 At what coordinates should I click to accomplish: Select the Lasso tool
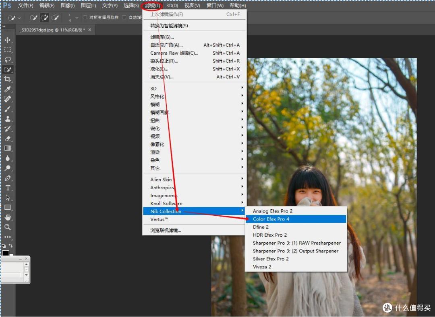click(x=8, y=60)
